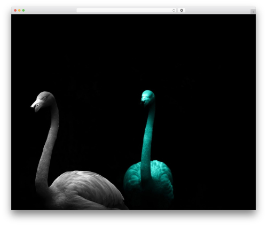
Task: Focus the browser address bar field
Action: point(127,10)
